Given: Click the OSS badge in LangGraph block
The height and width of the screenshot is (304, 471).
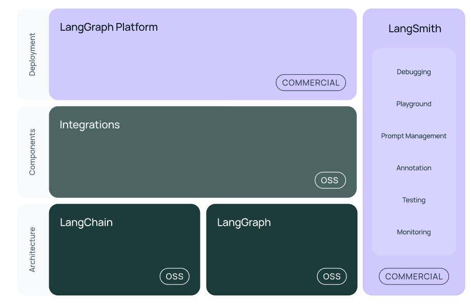Looking at the screenshot, I should click(x=332, y=276).
